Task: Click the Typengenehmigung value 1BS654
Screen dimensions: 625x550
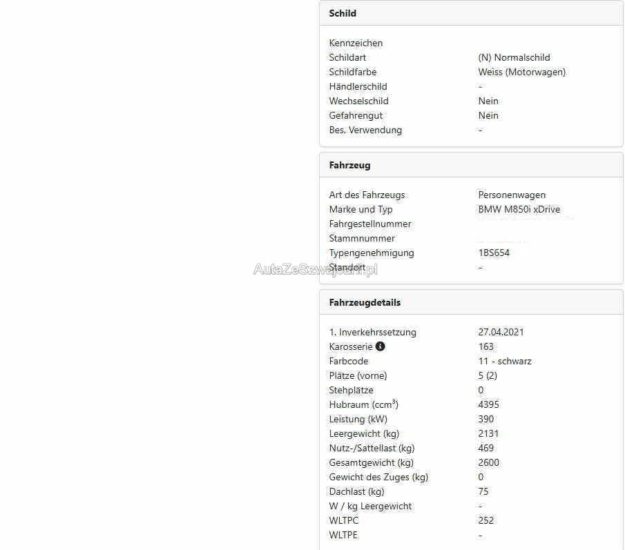Action: pyautogui.click(x=494, y=253)
